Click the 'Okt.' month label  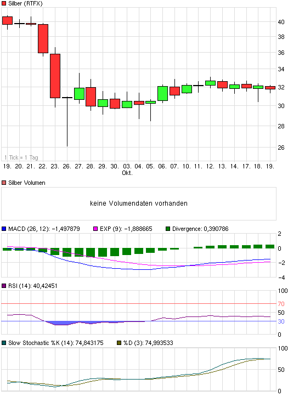pyautogui.click(x=127, y=173)
